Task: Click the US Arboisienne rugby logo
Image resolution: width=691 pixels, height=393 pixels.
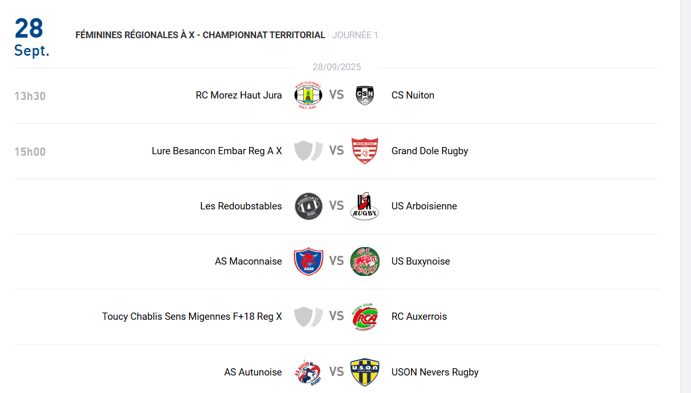Action: 365,206
